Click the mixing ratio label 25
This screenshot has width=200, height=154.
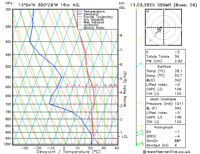pos(115,85)
